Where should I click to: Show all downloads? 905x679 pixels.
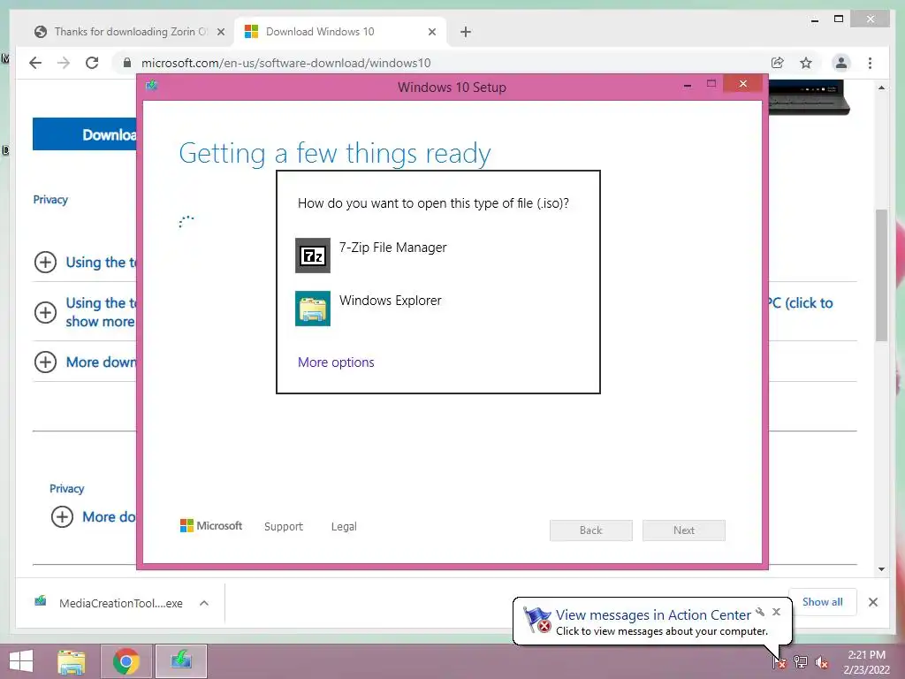(822, 601)
